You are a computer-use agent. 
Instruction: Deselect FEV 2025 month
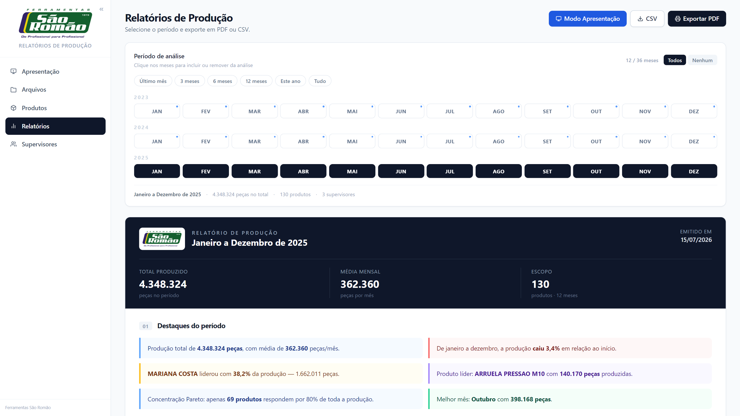206,171
